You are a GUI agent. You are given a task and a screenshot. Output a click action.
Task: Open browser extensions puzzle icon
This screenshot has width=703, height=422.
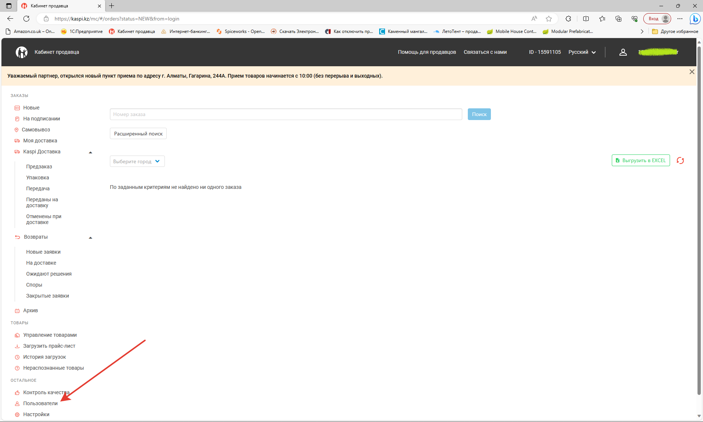point(568,19)
